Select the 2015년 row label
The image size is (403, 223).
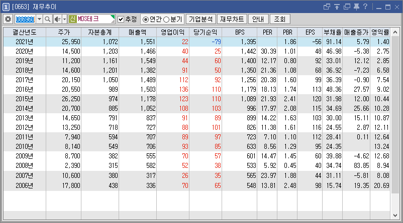pyautogui.click(x=25, y=99)
